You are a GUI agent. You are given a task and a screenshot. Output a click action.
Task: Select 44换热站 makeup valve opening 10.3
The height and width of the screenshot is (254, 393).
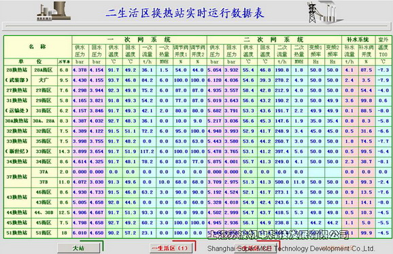(x=366, y=213)
